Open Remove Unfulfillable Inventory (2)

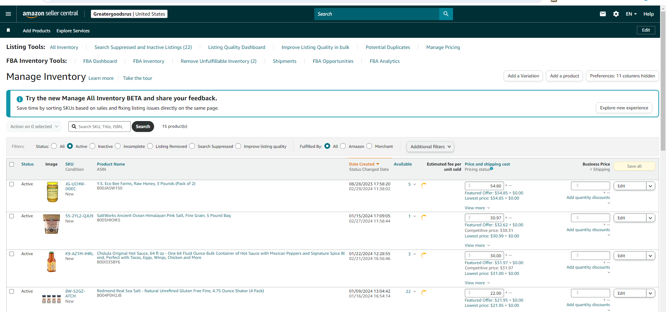pos(219,61)
